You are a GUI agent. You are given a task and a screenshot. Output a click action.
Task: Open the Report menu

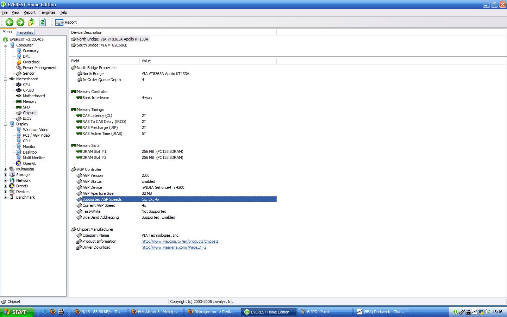coord(30,12)
